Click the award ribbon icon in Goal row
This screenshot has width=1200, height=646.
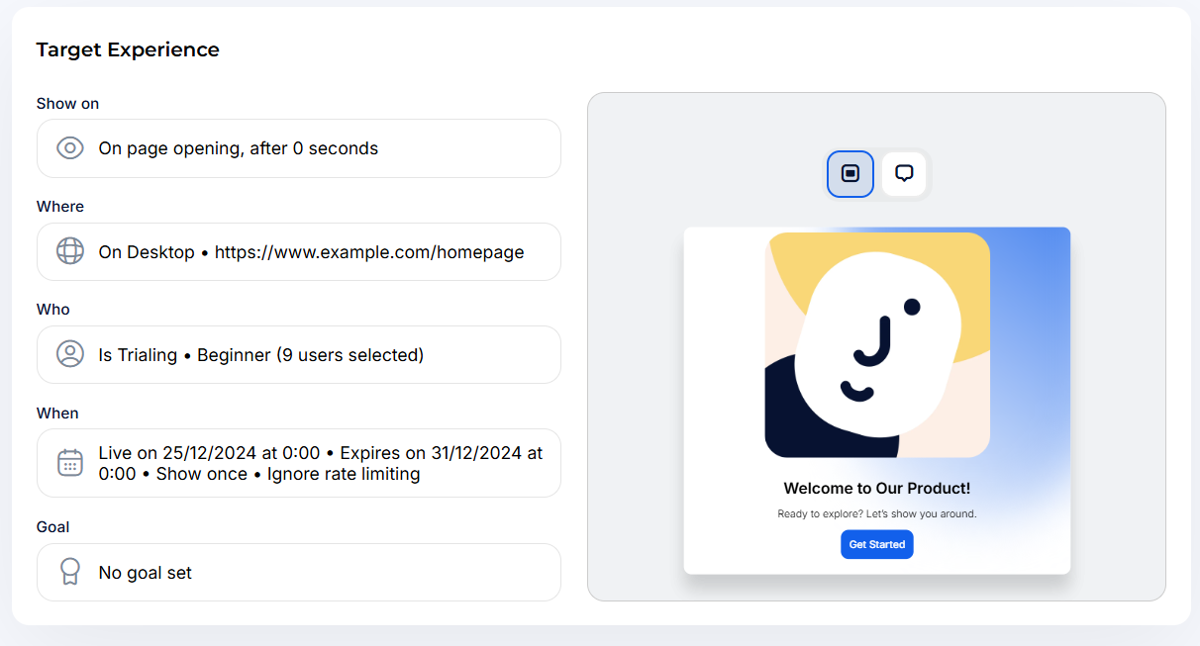click(x=69, y=572)
